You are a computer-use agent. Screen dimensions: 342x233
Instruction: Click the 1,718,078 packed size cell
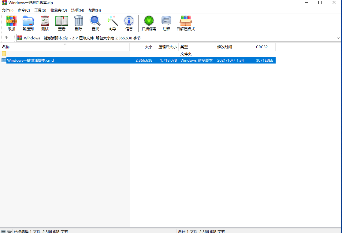click(x=168, y=60)
